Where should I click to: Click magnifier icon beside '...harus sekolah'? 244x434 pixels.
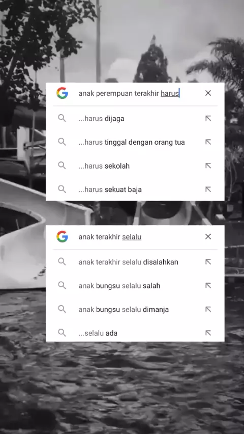tap(62, 166)
